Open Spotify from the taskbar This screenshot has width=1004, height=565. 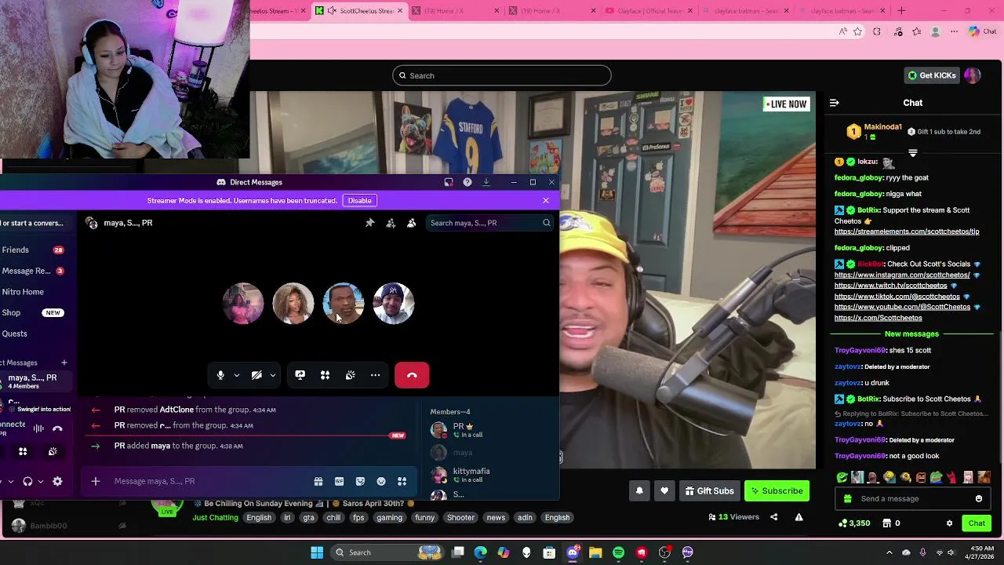point(618,552)
